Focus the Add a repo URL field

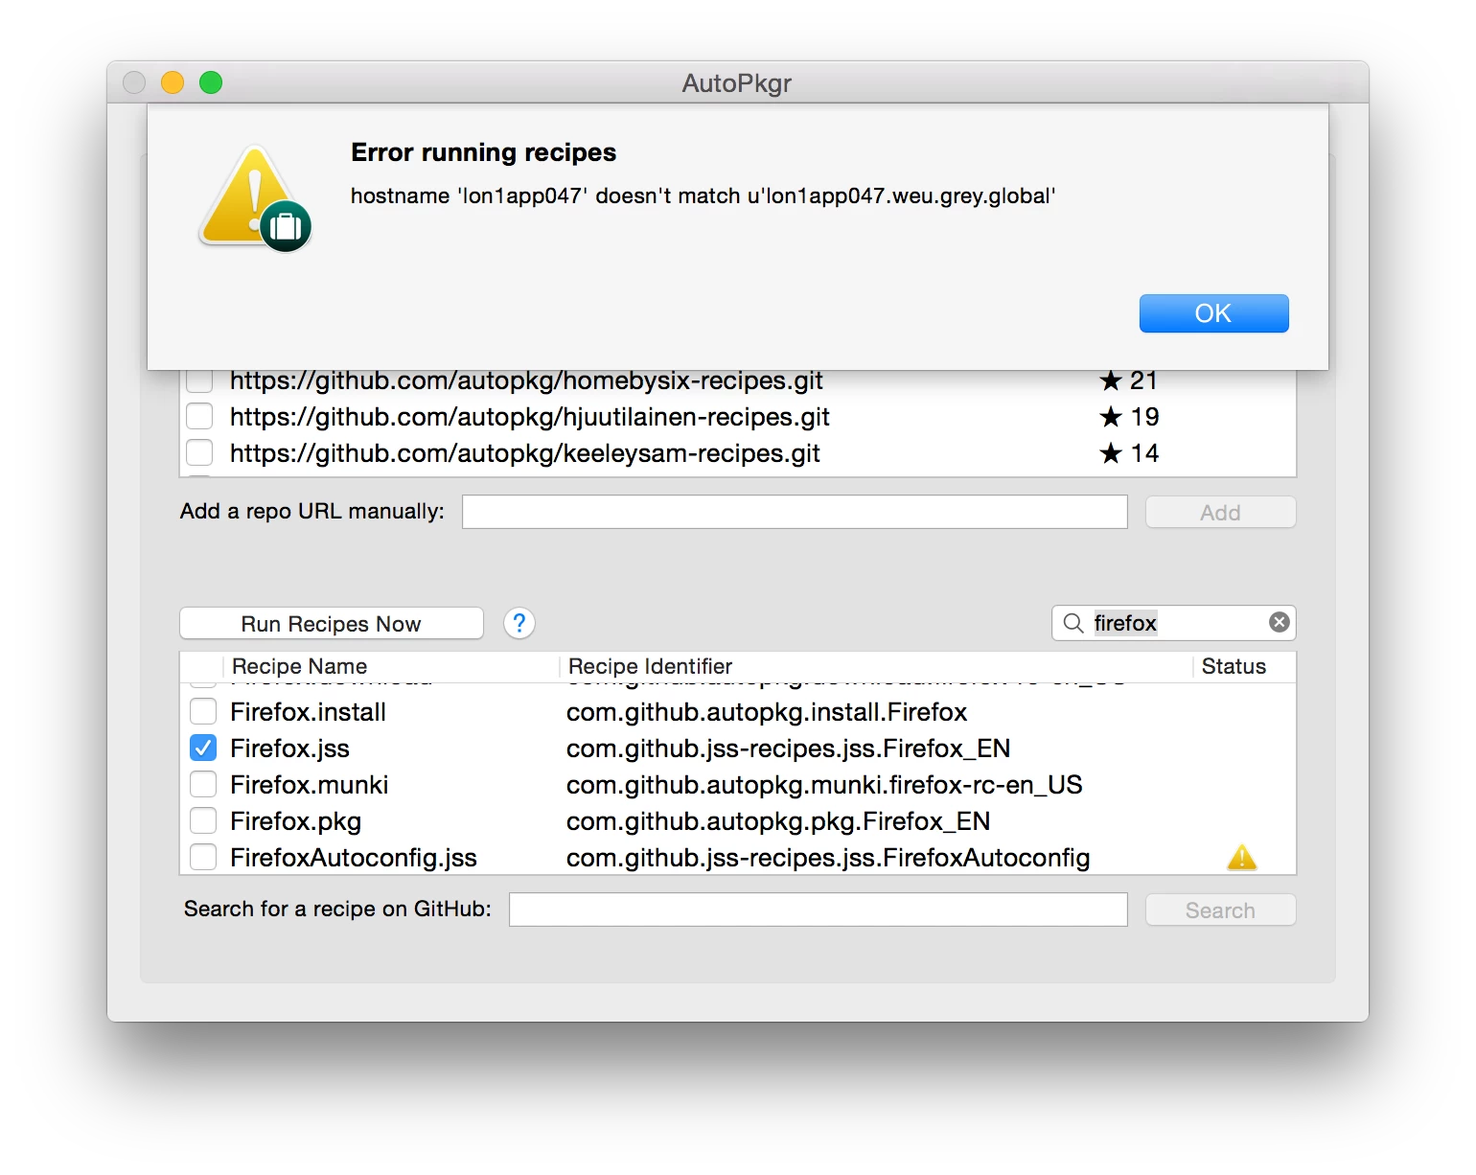[x=795, y=512]
